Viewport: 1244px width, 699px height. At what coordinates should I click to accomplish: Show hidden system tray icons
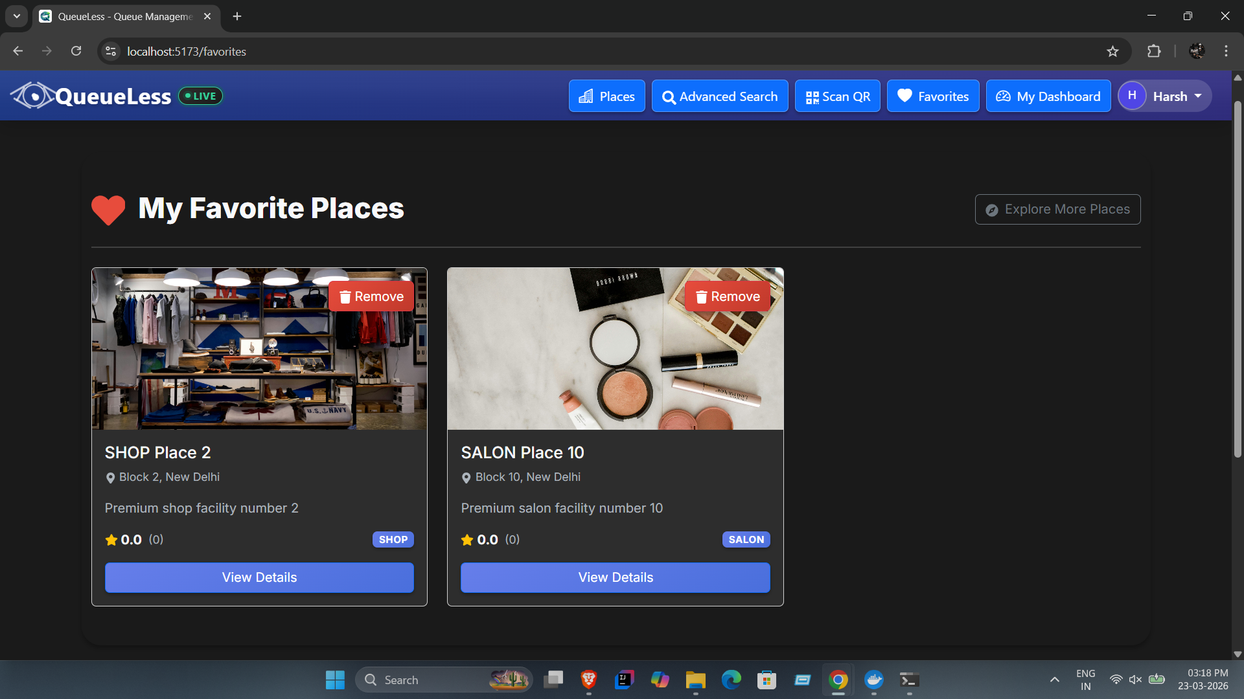pyautogui.click(x=1054, y=680)
